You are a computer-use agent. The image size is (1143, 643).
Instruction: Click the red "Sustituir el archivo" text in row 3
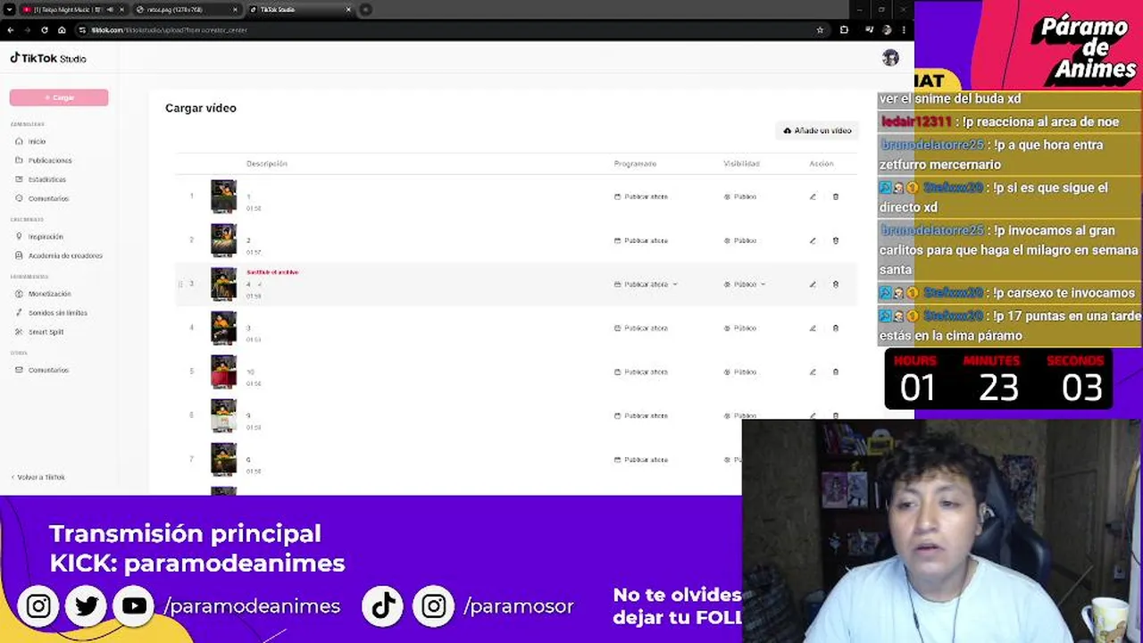pos(272,272)
